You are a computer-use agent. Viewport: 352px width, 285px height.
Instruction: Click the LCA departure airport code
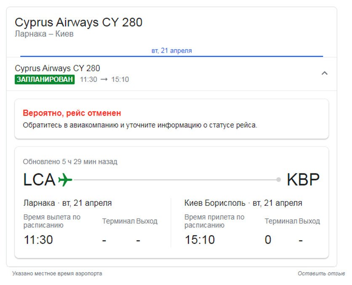39,180
